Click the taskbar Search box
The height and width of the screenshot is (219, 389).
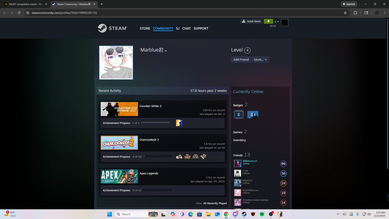click(x=137, y=214)
